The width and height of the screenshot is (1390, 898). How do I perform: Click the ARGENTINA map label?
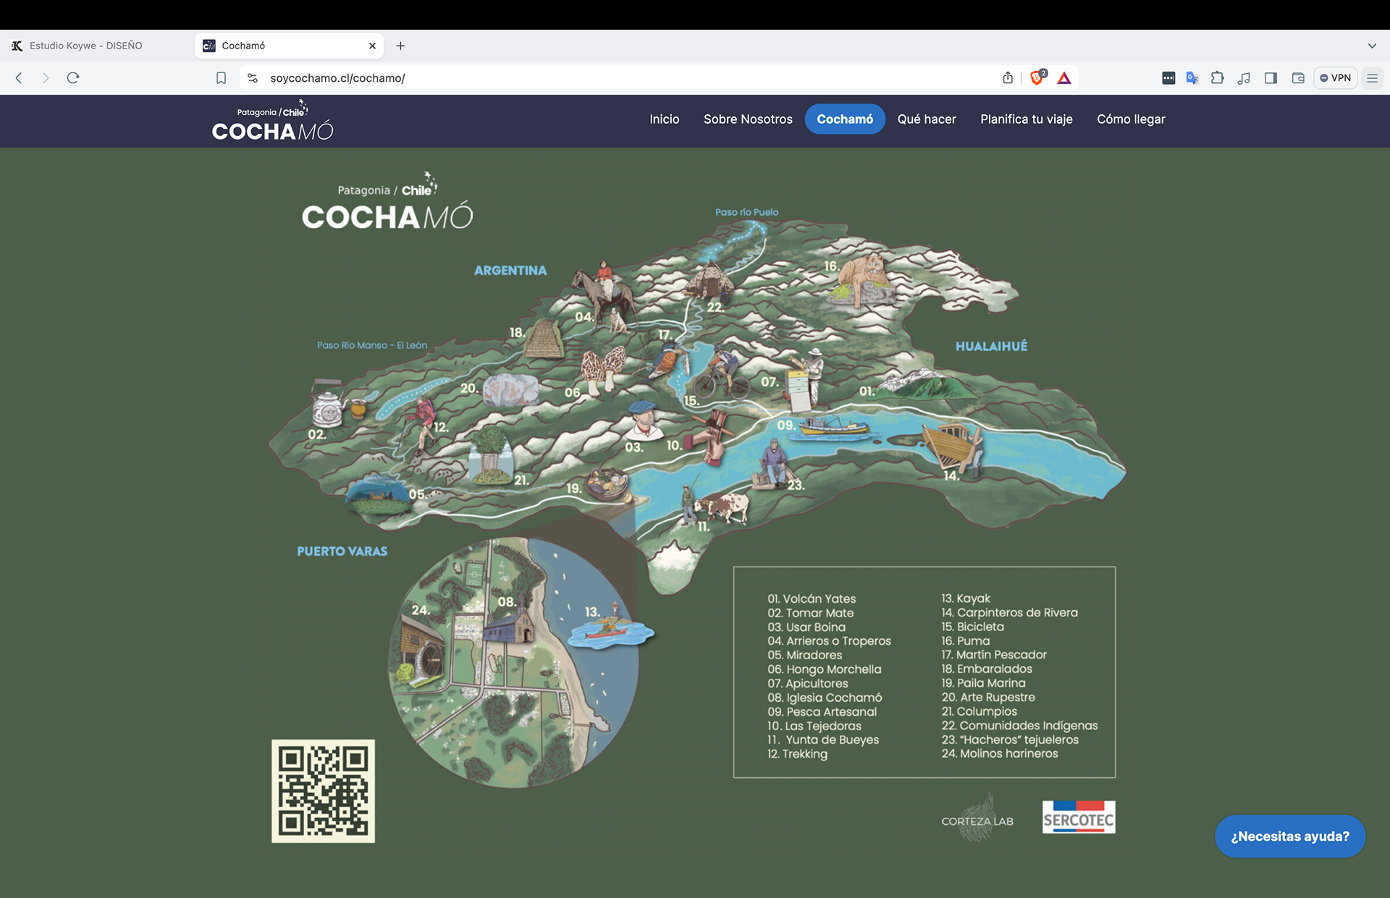510,271
